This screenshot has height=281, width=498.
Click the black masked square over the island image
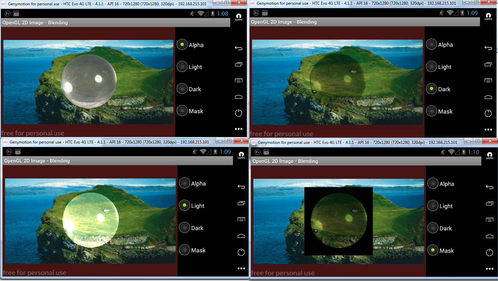pos(338,221)
